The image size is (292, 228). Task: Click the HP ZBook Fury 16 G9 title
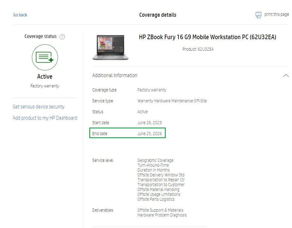(207, 37)
